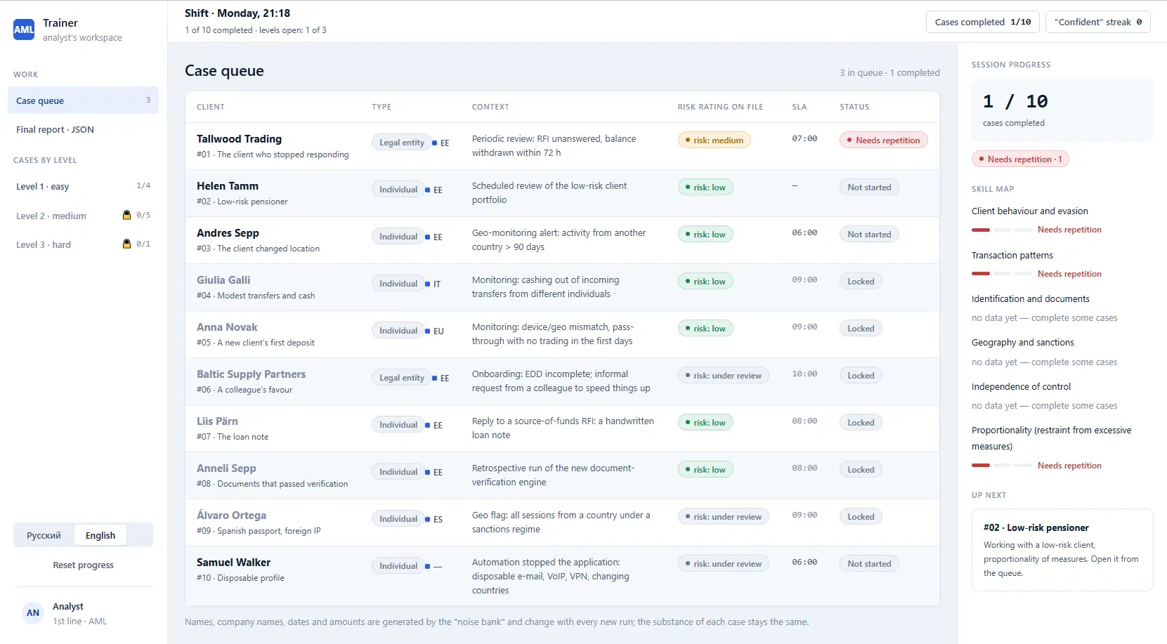The width and height of the screenshot is (1167, 644).
Task: Click the "#06 · A colleague's favour" subtitle
Action: click(x=245, y=390)
